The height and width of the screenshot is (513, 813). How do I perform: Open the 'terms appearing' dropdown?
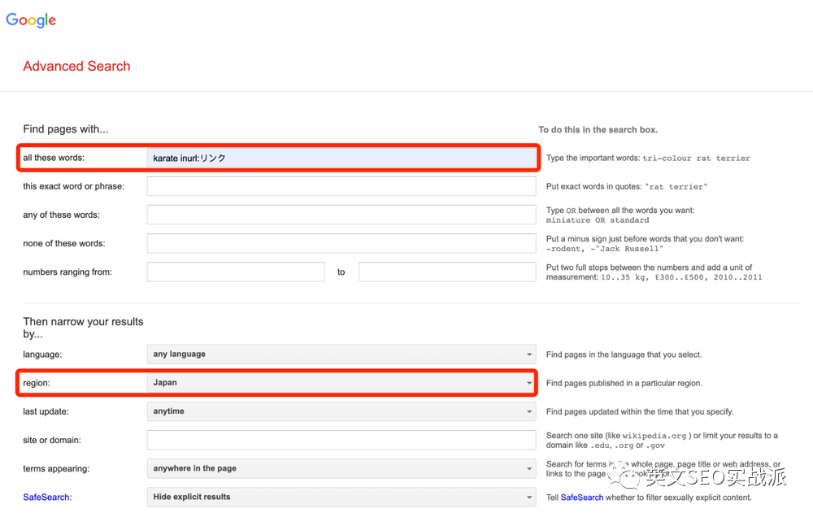click(x=341, y=468)
